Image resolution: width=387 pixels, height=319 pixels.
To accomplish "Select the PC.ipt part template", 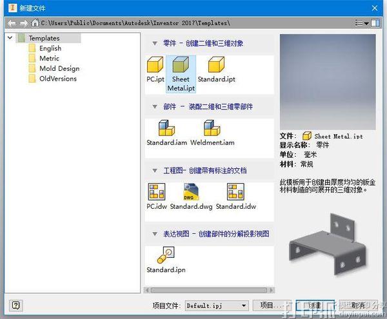I will tap(155, 70).
